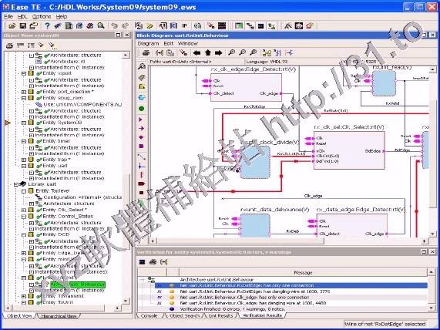This screenshot has width=440, height=330.
Task: Select the purple triangle port tool
Action: point(140,120)
